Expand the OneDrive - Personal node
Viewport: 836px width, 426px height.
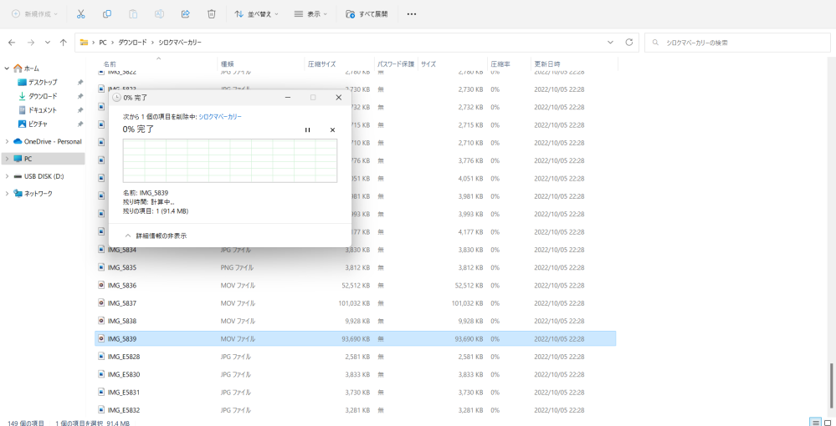click(7, 142)
